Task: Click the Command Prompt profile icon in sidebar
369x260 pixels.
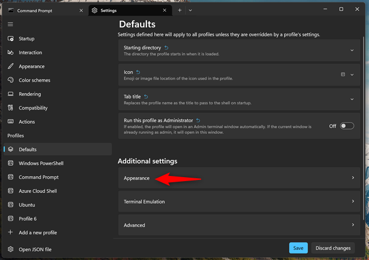Action: [x=11, y=177]
